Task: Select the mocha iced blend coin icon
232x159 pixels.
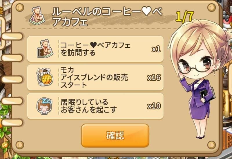Action: coord(45,77)
